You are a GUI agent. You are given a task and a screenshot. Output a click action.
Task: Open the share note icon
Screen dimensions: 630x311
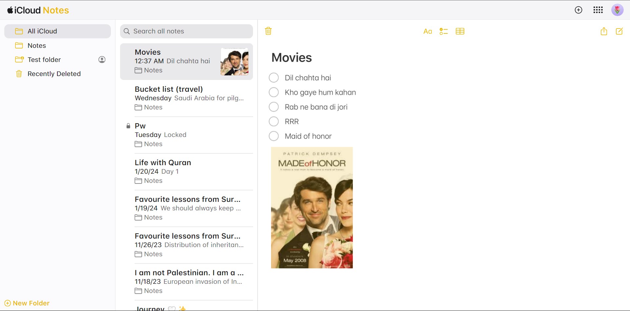coord(604,31)
